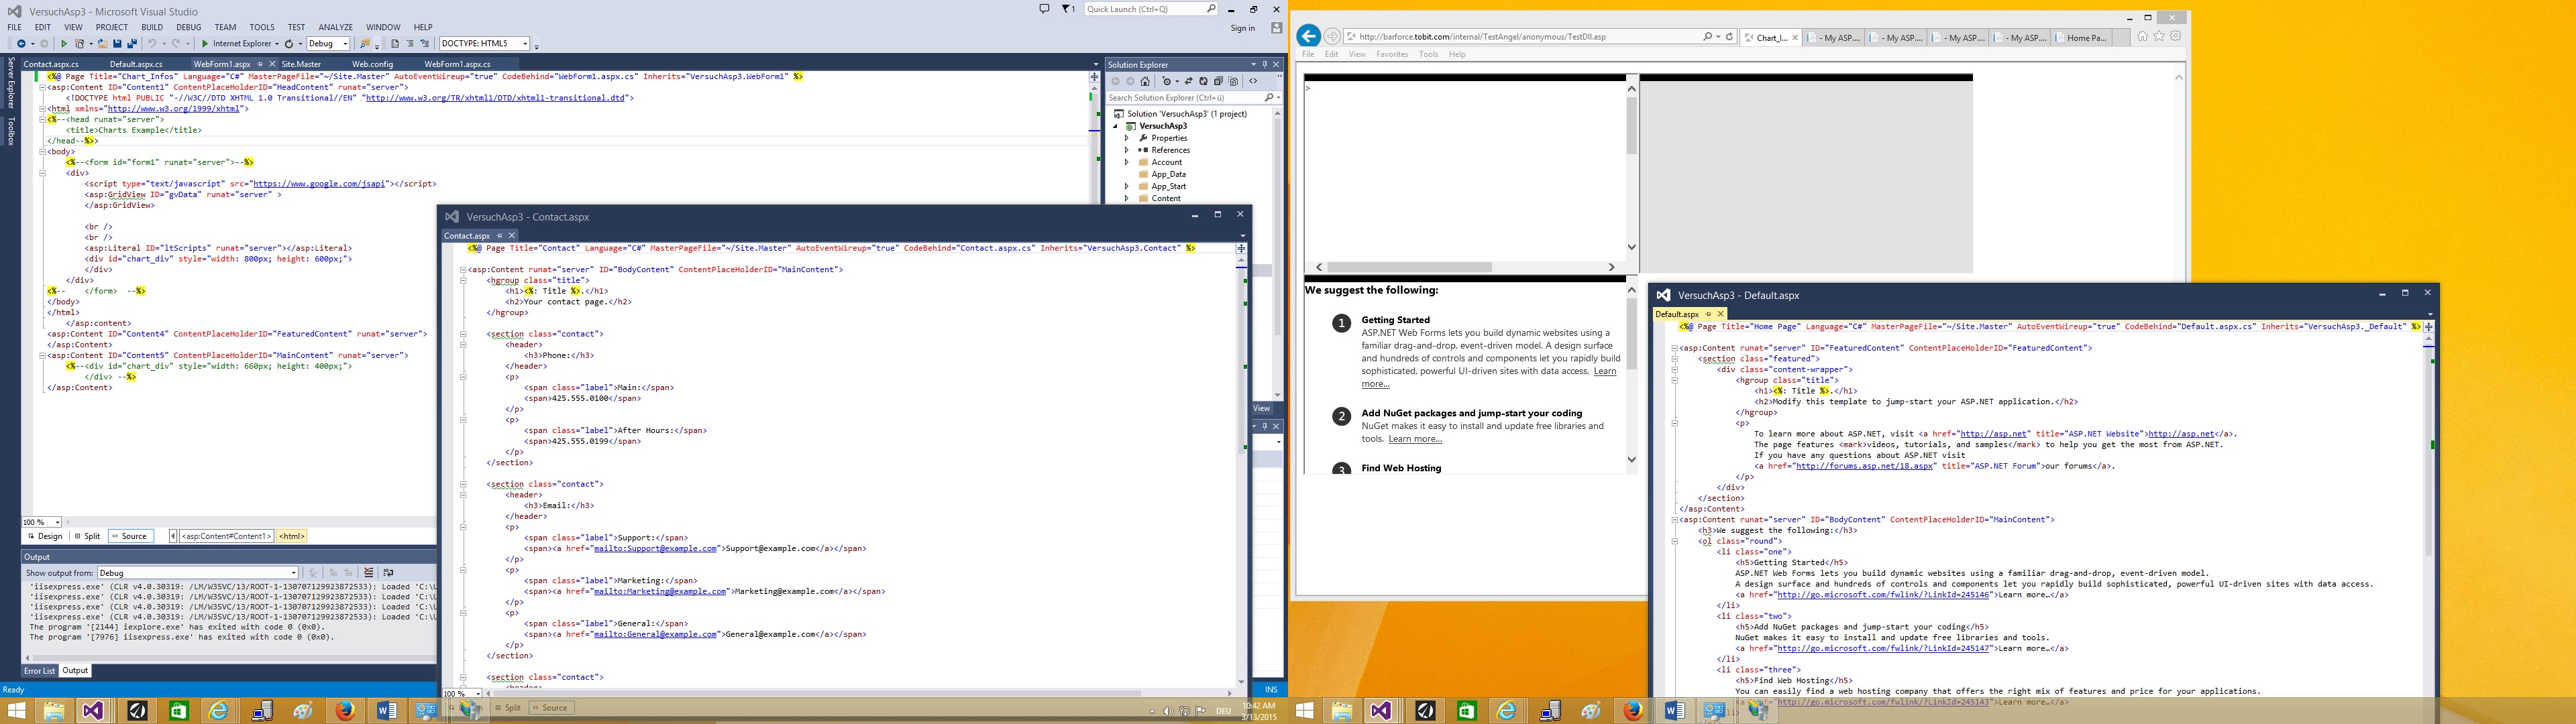
Task: Click Refresh icon in Solution Explorer toolbar
Action: [1204, 81]
